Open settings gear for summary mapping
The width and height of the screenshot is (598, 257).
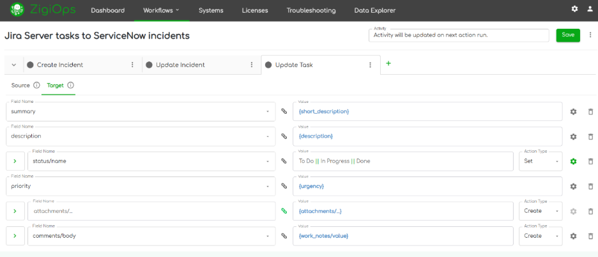click(573, 111)
